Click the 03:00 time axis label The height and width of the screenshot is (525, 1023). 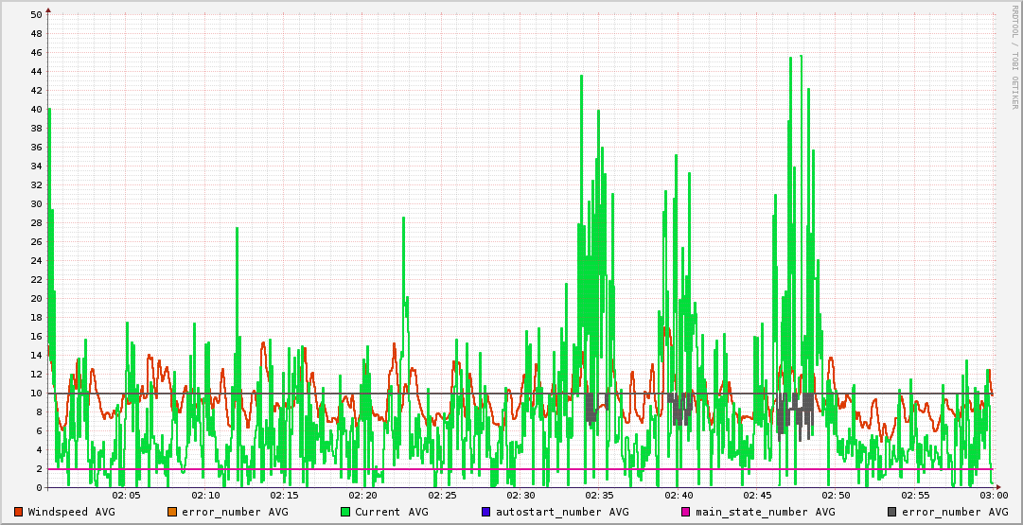pyautogui.click(x=992, y=497)
